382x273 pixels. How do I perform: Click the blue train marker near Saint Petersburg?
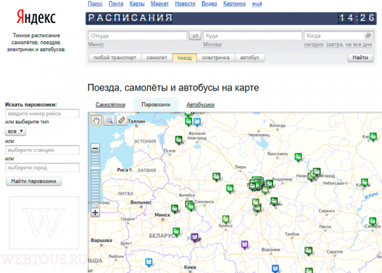point(197,122)
